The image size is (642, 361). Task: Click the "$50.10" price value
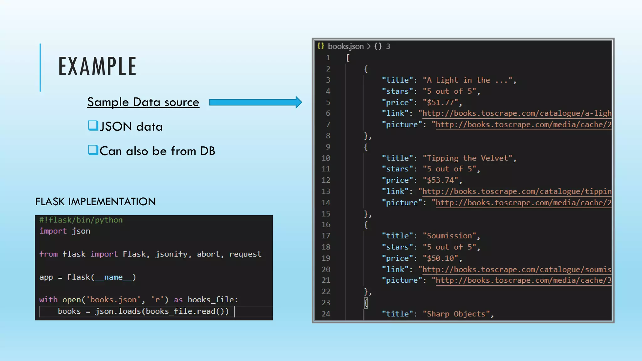pos(440,258)
